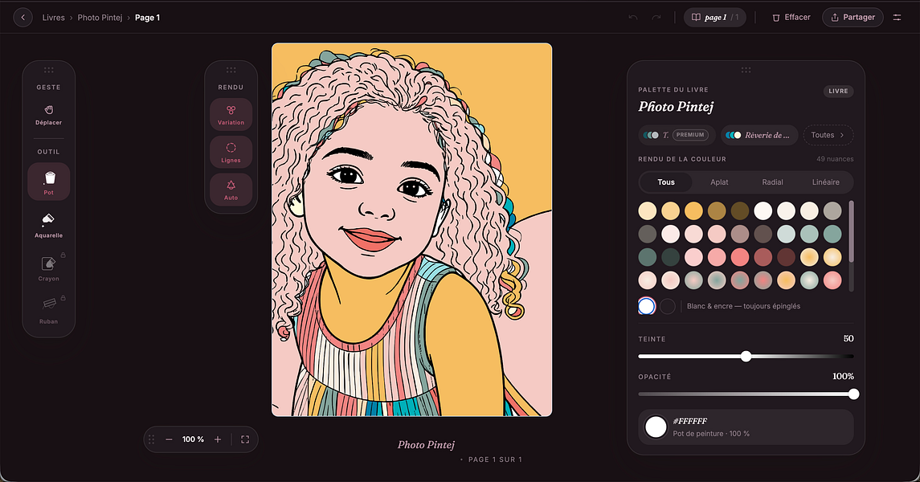
Task: Open the settings sliders icon
Action: click(898, 18)
